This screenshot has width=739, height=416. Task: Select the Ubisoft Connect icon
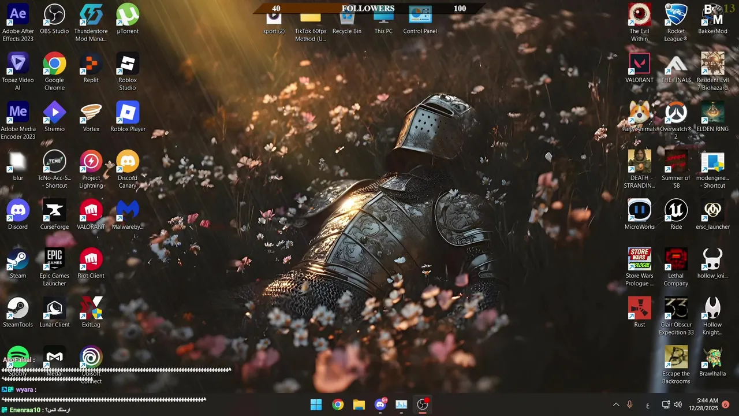point(91,365)
